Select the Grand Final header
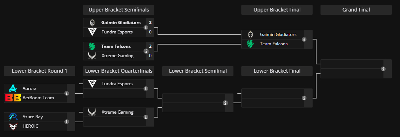The width and height of the screenshot is (400, 137). tap(356, 10)
